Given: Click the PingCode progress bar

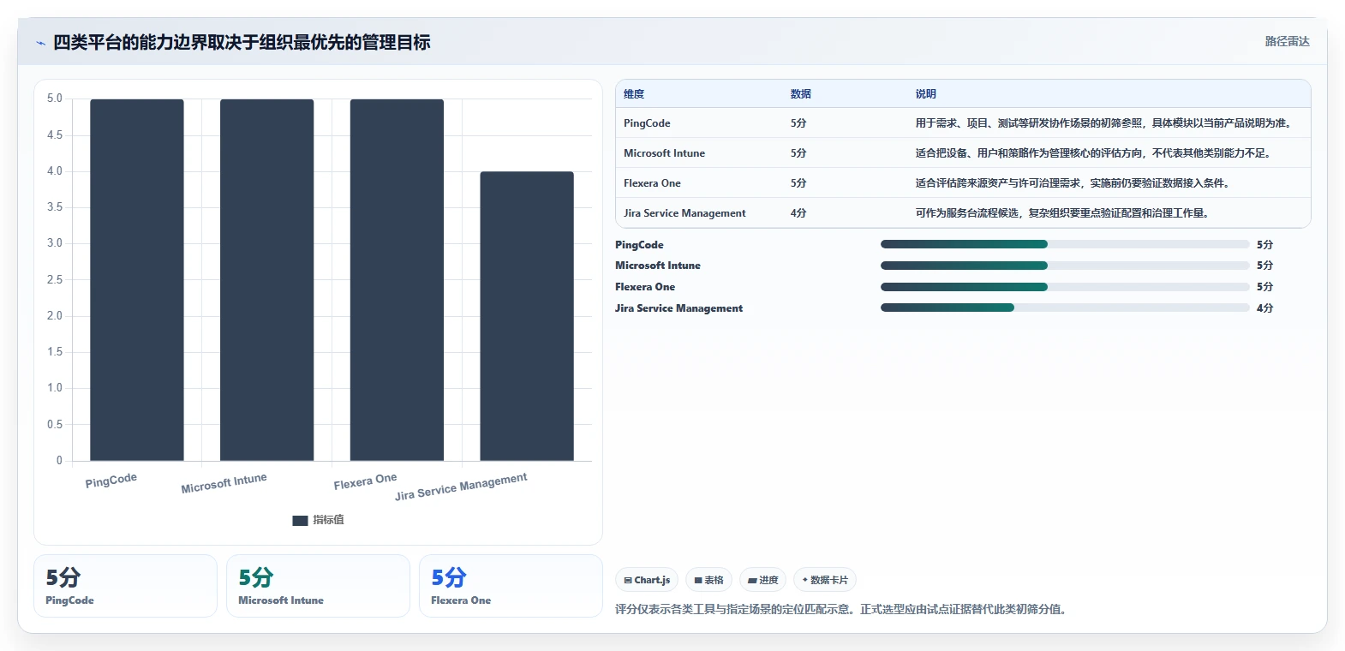Looking at the screenshot, I should tap(1065, 244).
